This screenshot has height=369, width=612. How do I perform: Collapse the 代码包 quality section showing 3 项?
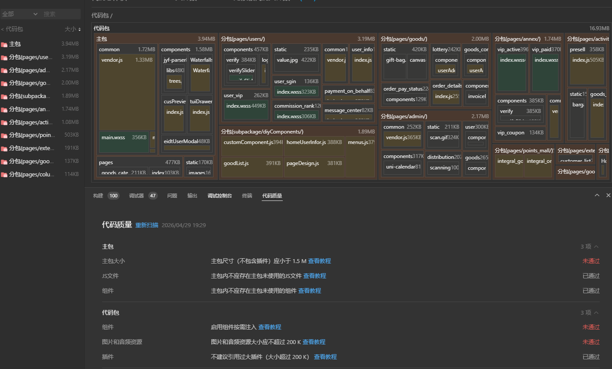click(x=596, y=313)
